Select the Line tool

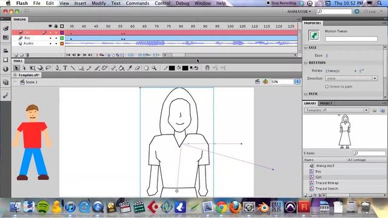pos(73,68)
